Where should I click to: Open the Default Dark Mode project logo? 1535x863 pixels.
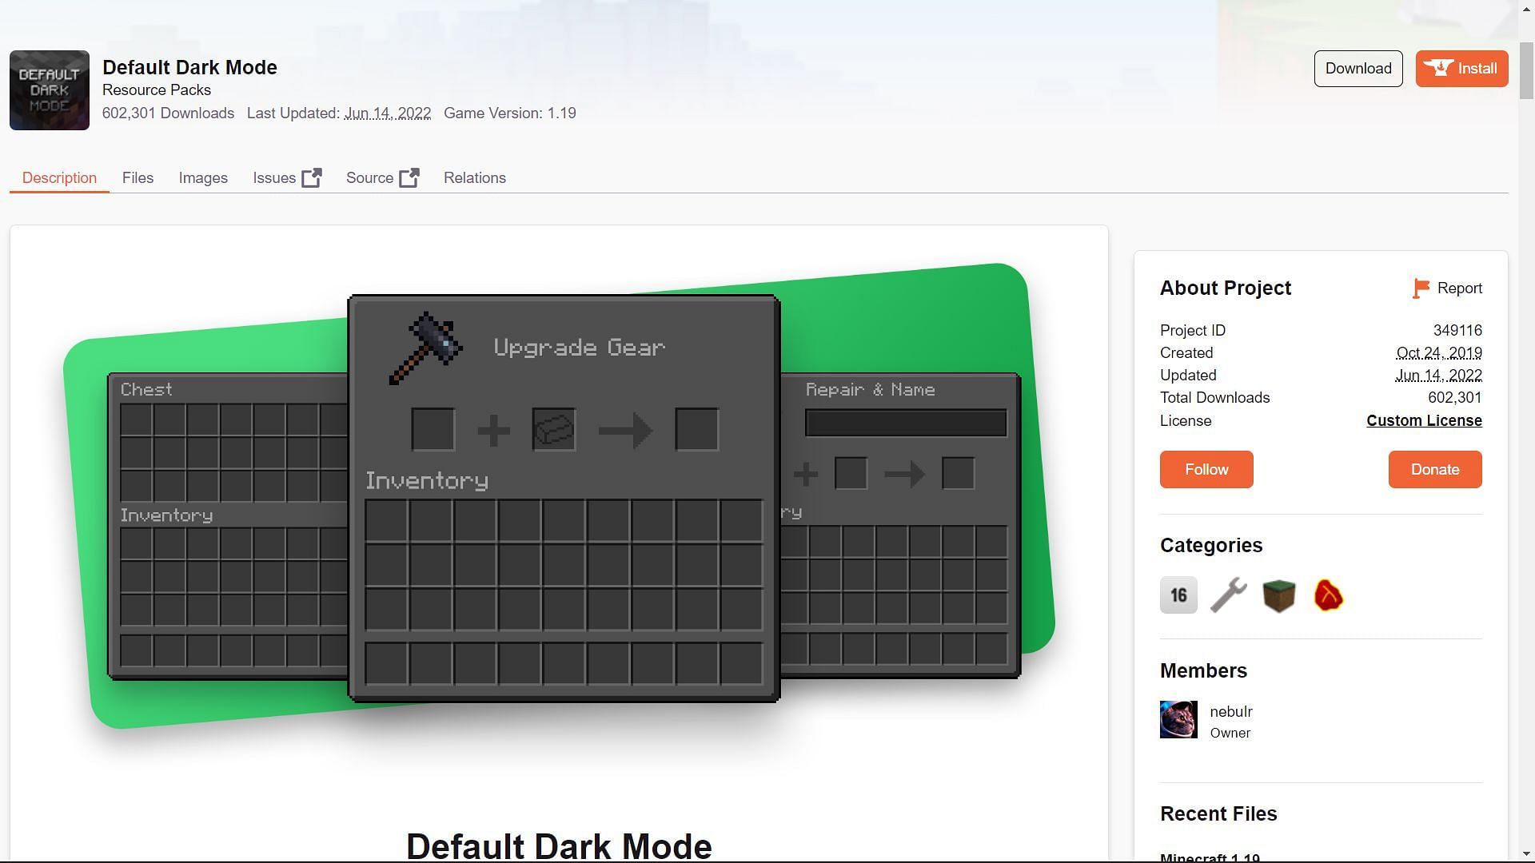coord(50,90)
